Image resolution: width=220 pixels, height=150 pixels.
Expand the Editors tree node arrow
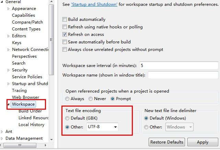tap(9, 36)
